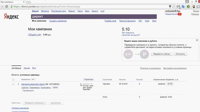This screenshot has width=200, height=112.
Task: Switch to the Активные campaigns tab
Action: [x=16, y=68]
